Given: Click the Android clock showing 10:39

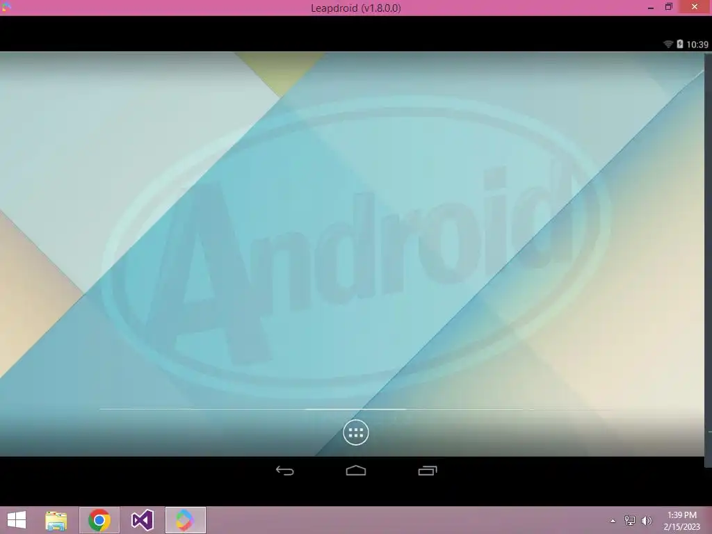Looking at the screenshot, I should tap(697, 44).
